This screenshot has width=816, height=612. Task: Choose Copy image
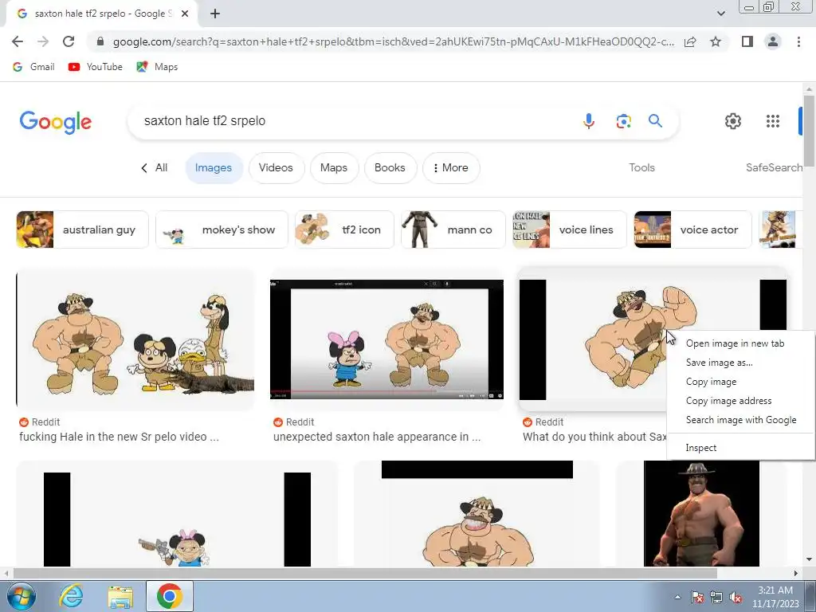[711, 382]
